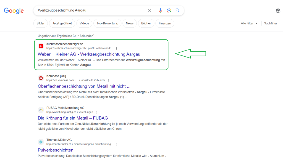
Task: Switch to News results
Action: tap(130, 23)
